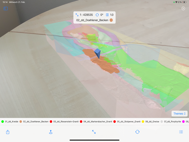Viewport: 189px width, 142px height.
Task: Tap the 15:14 clock in status bar
Action: tap(5, 2)
